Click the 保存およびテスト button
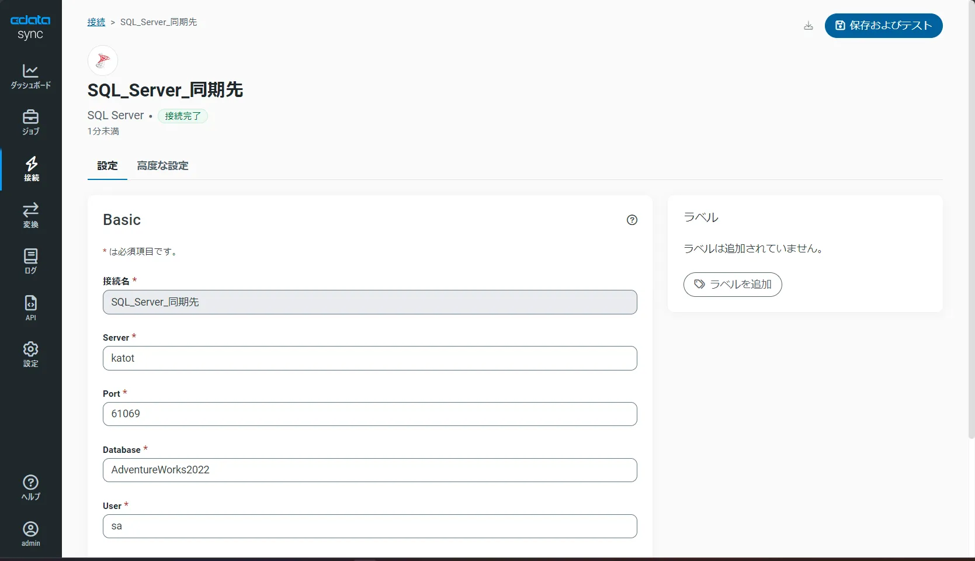This screenshot has width=975, height=561. pyautogui.click(x=883, y=26)
